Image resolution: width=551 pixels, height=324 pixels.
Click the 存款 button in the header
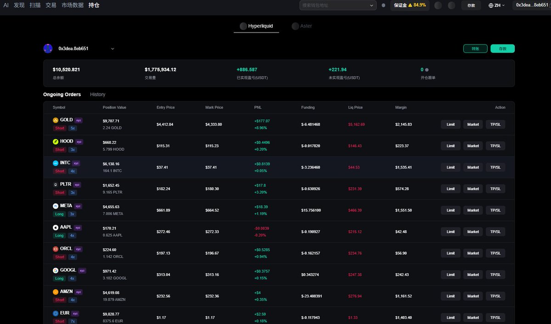[471, 5]
